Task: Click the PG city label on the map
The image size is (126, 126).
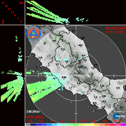Action: pos(63,49)
